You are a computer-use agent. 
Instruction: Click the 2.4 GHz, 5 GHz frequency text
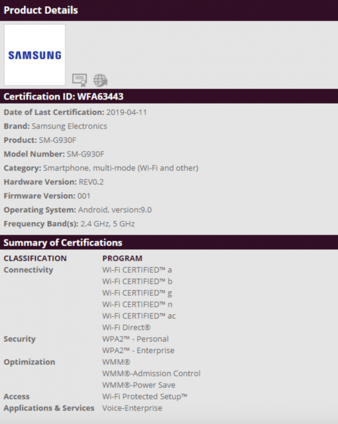click(x=106, y=224)
